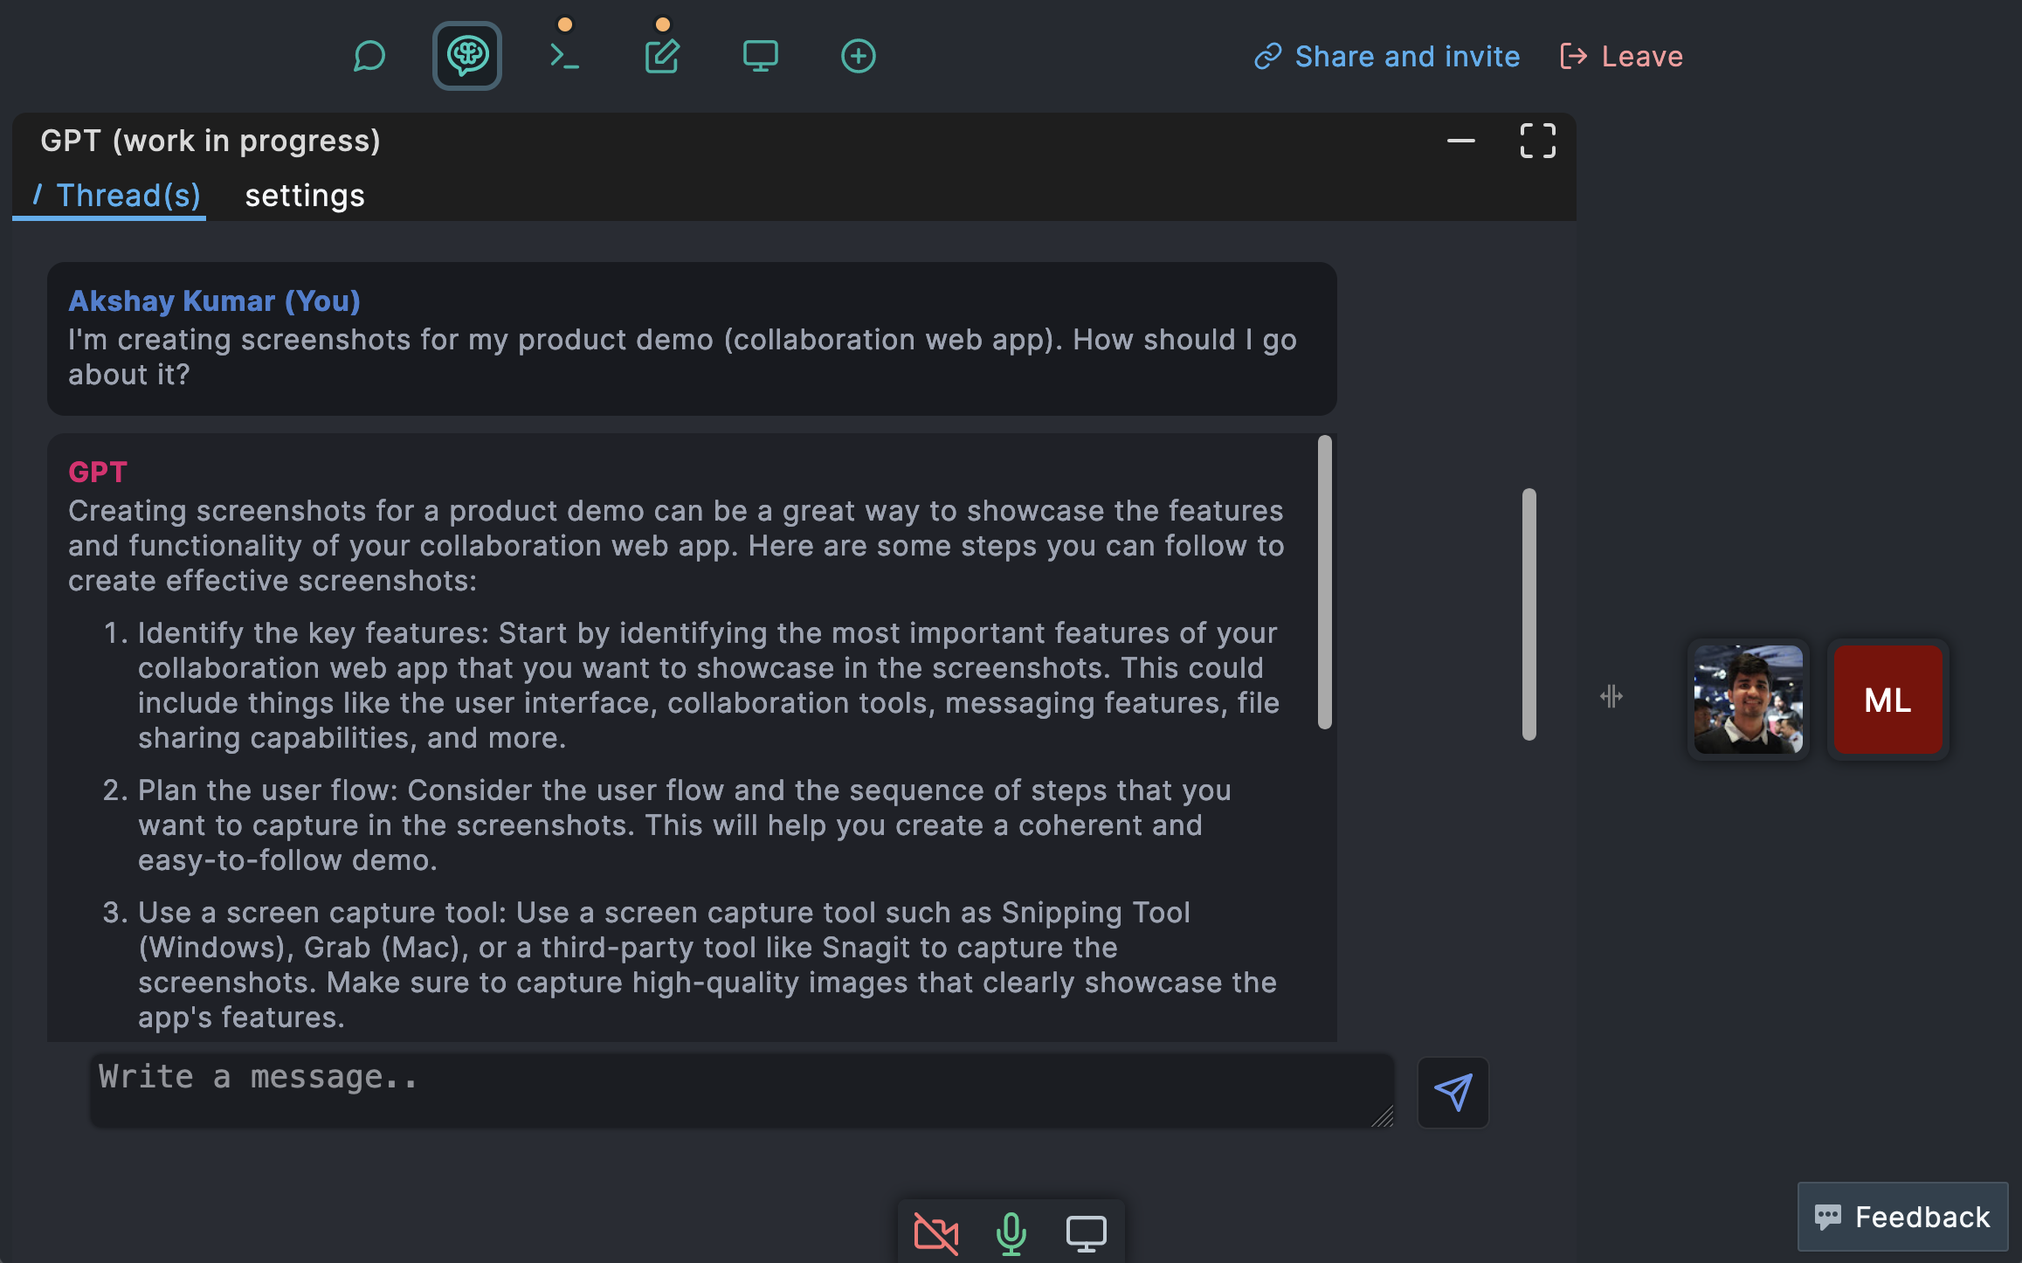Mute the green microphone

1011,1233
